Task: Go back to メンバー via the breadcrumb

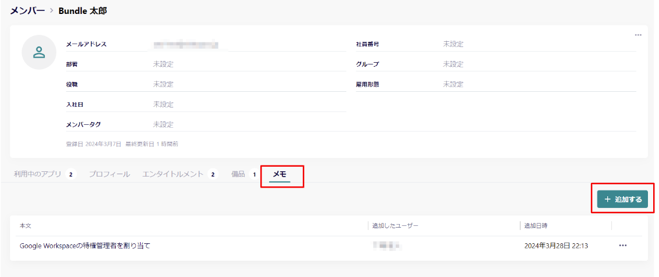Action: (x=27, y=11)
